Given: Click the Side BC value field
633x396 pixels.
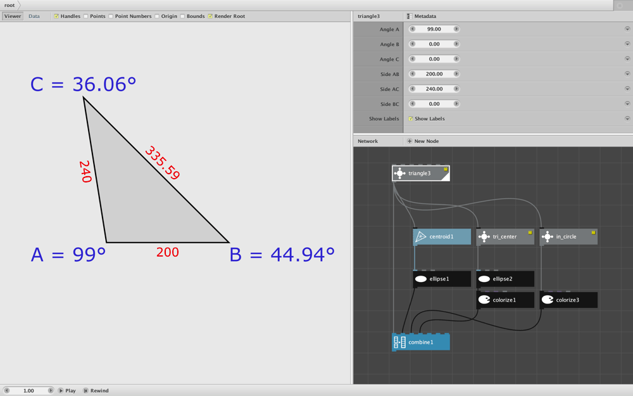Looking at the screenshot, I should 434,104.
